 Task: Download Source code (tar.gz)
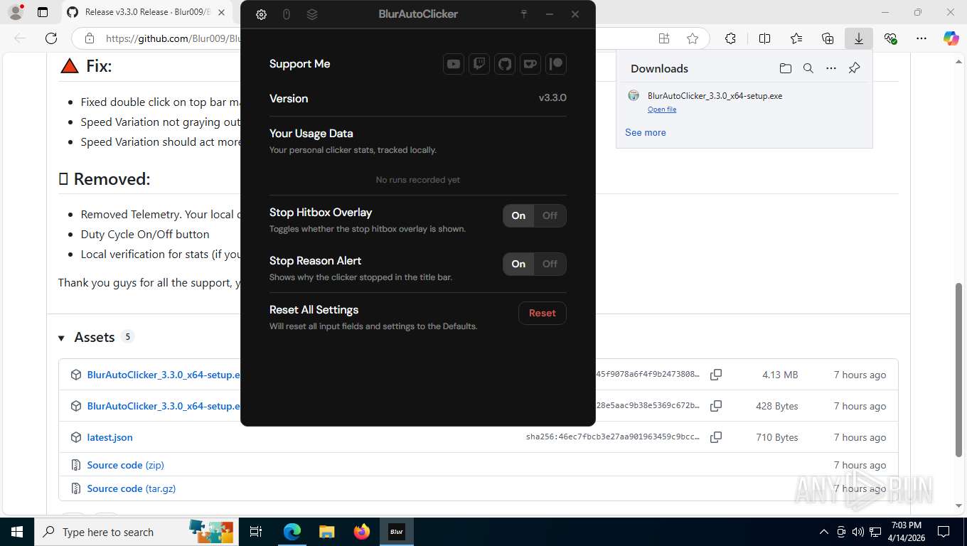(131, 488)
